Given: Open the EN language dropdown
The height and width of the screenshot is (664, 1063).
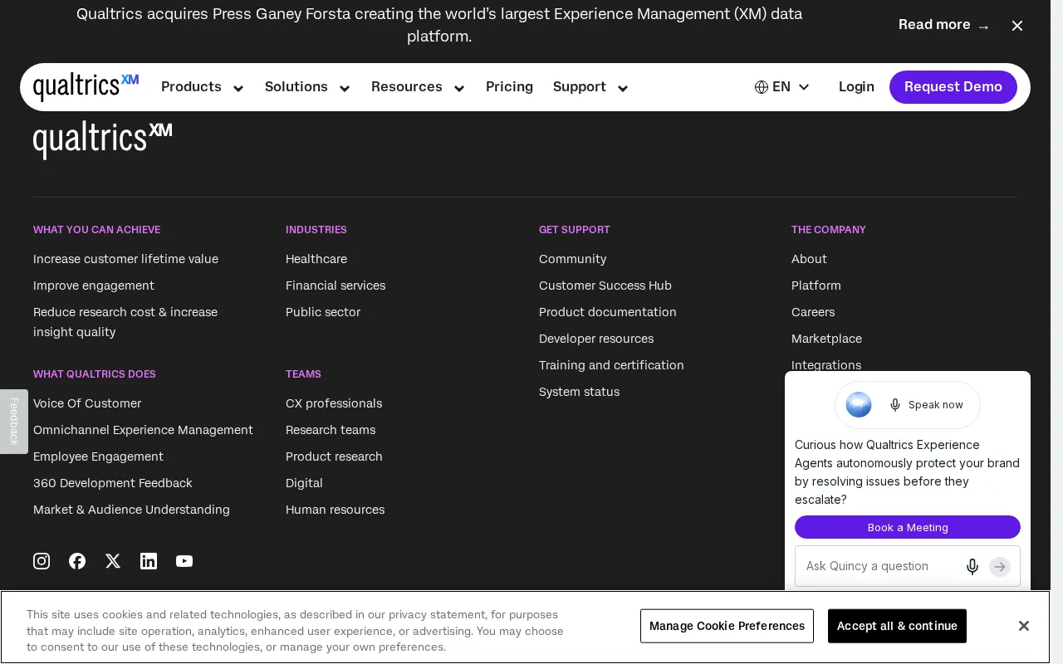Looking at the screenshot, I should pos(782,87).
